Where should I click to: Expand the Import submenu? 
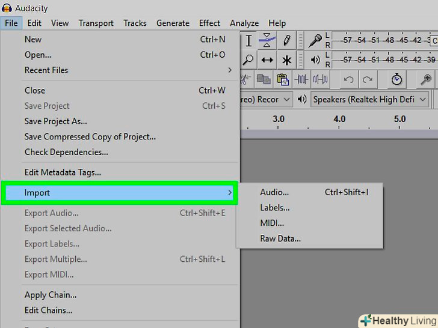click(x=120, y=193)
